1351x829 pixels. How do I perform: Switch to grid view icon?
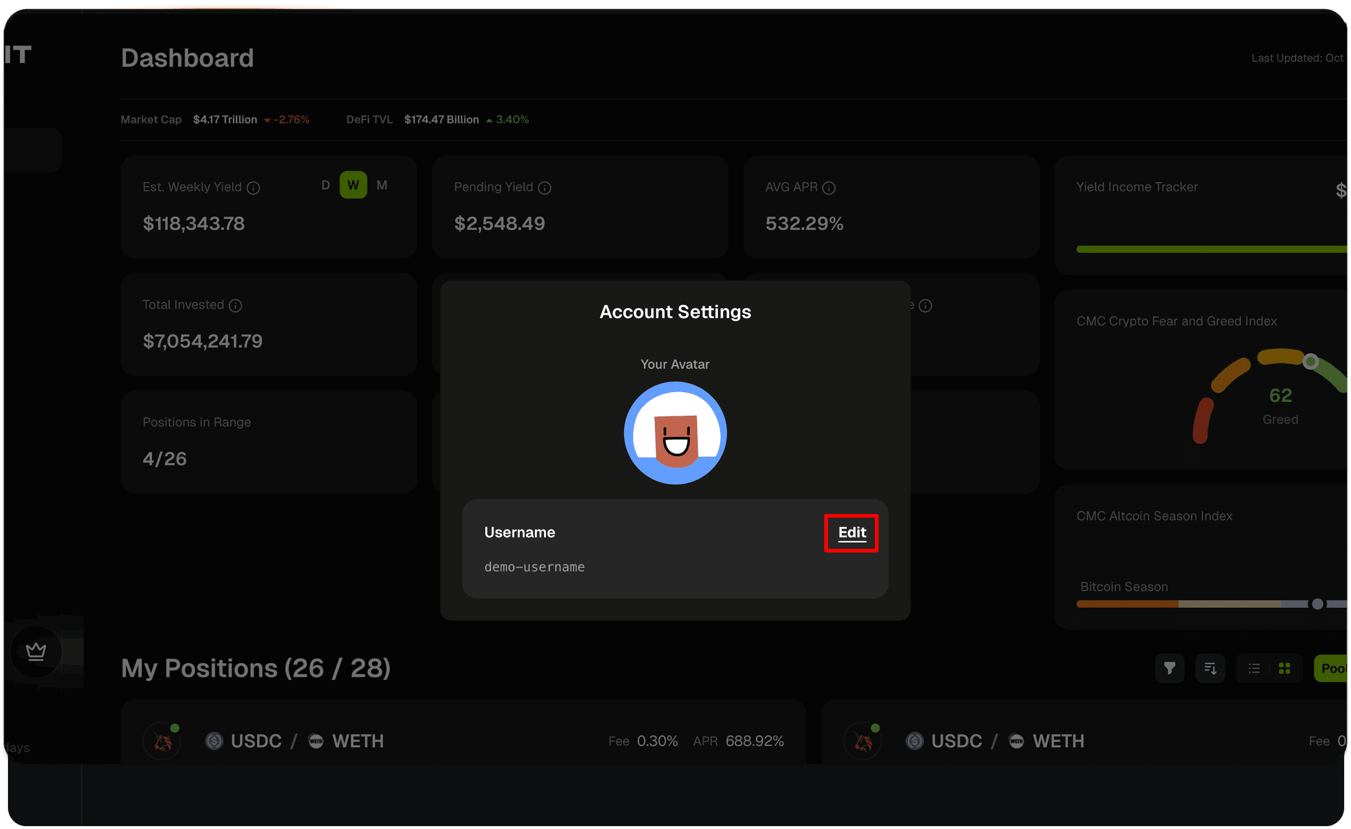click(x=1285, y=668)
